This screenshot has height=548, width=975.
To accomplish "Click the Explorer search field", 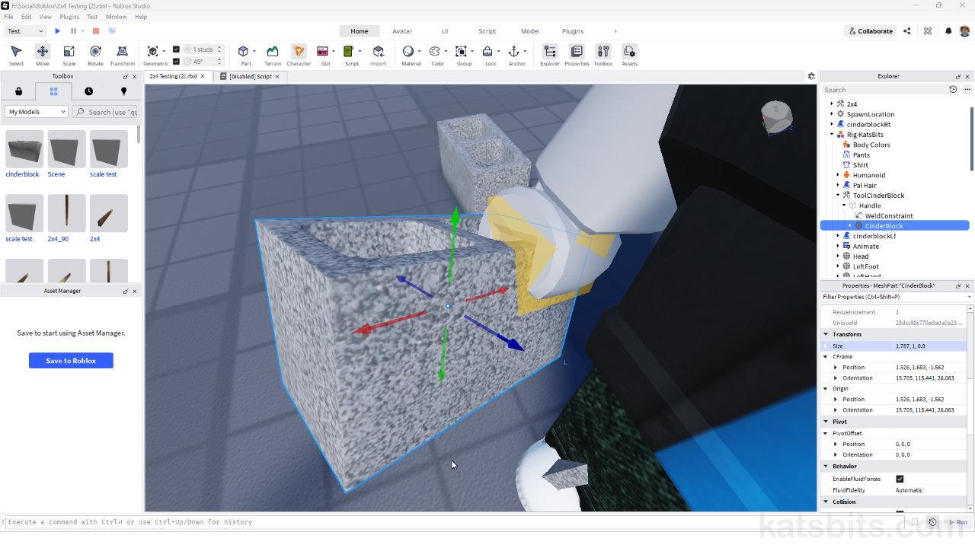I will (x=884, y=90).
